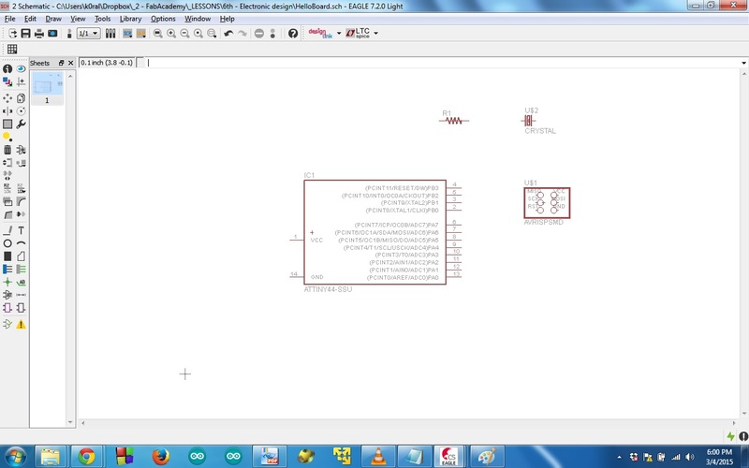Select the Arc tool

(x=21, y=243)
